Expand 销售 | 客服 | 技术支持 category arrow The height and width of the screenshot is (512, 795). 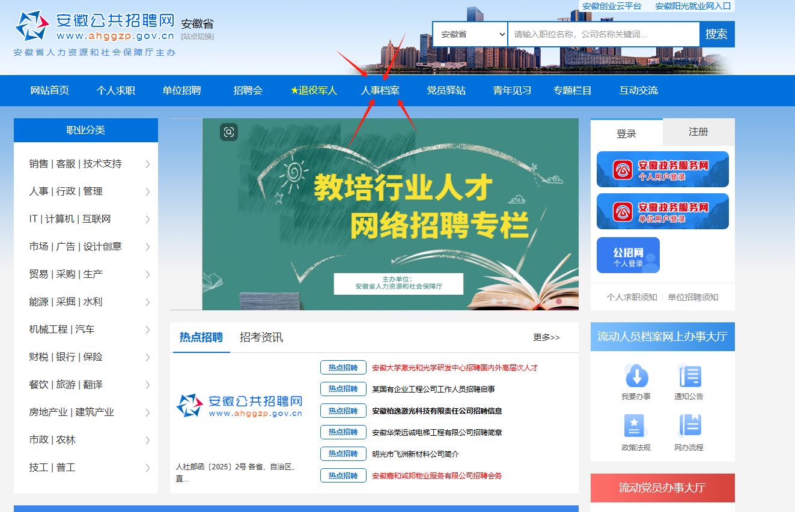coord(148,164)
